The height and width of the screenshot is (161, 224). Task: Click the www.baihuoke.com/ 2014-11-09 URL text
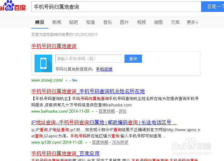tap(60, 111)
